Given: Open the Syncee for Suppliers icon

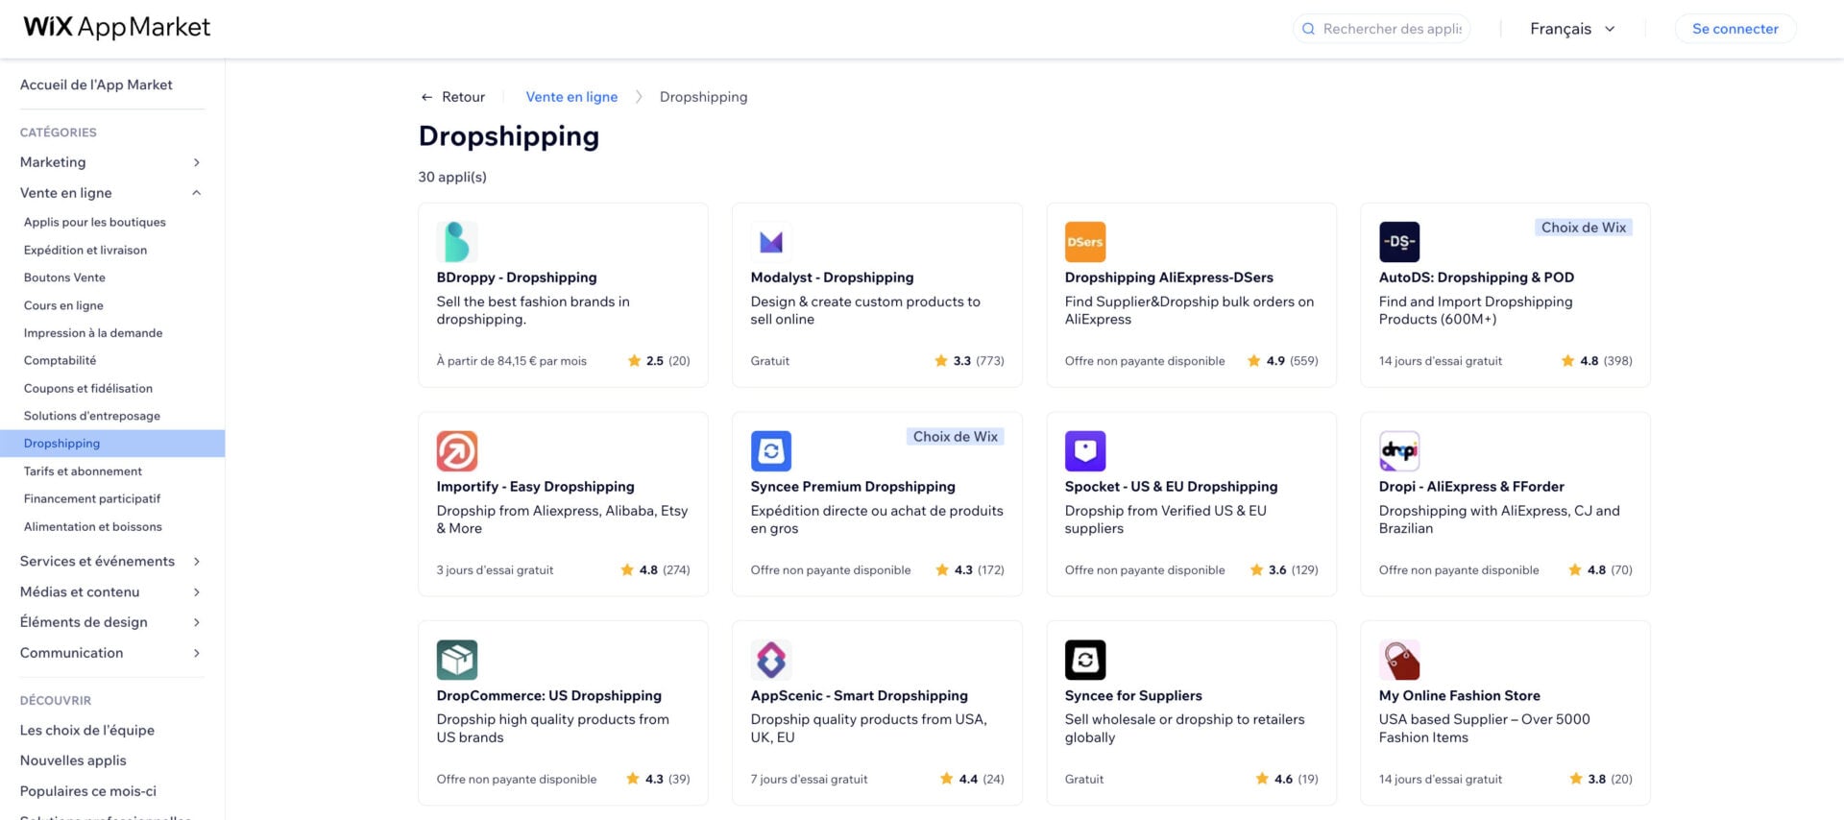Looking at the screenshot, I should [1085, 660].
